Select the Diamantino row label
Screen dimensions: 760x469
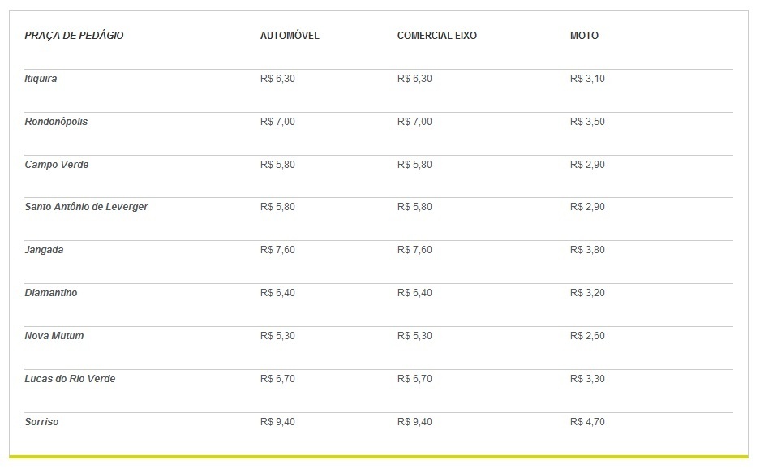click(x=51, y=293)
